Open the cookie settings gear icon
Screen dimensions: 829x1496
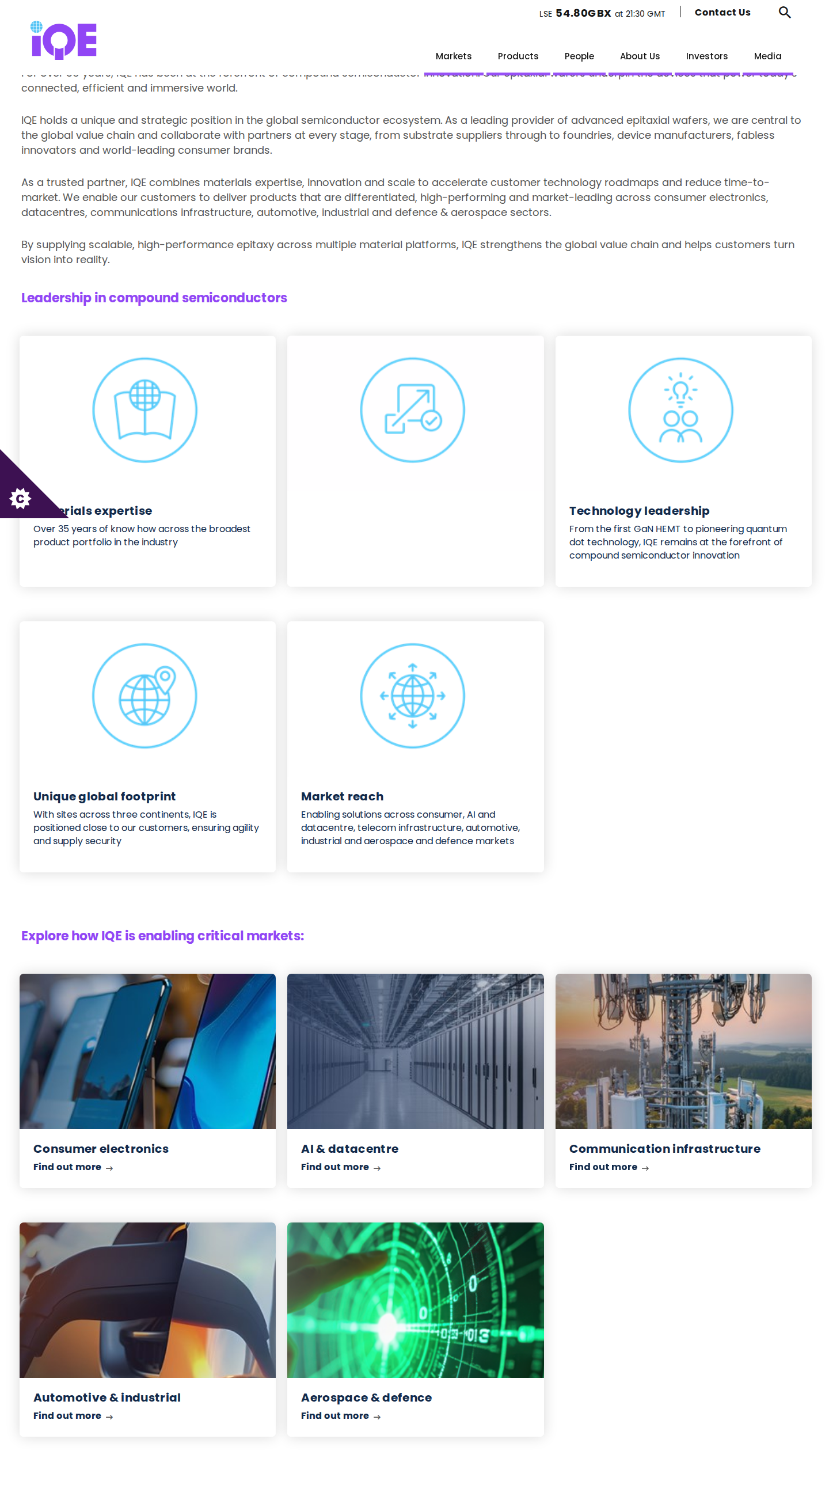click(x=20, y=498)
